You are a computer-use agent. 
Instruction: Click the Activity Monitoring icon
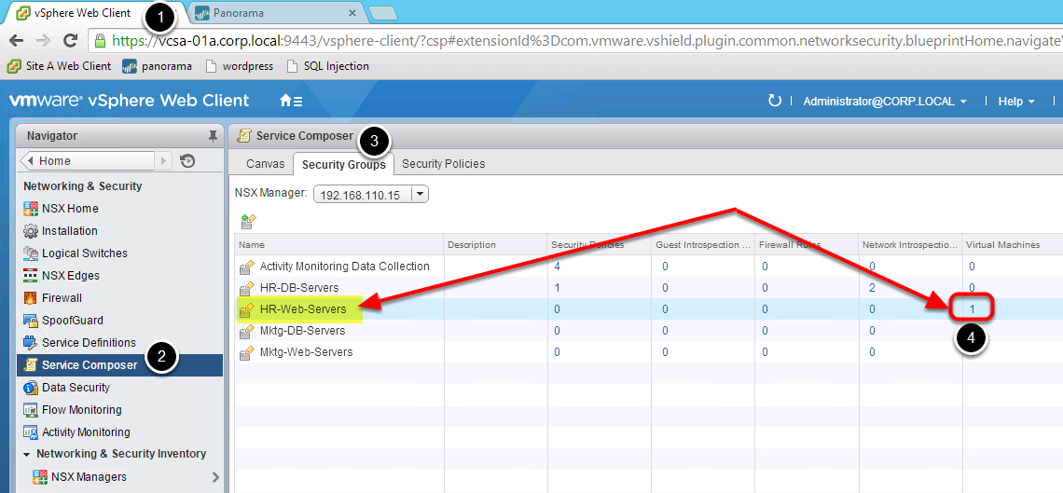tap(31, 432)
